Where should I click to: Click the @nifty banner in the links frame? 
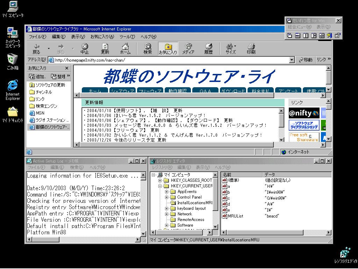point(304,113)
